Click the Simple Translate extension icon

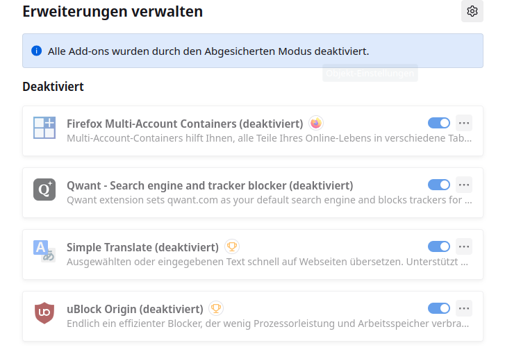click(x=44, y=251)
